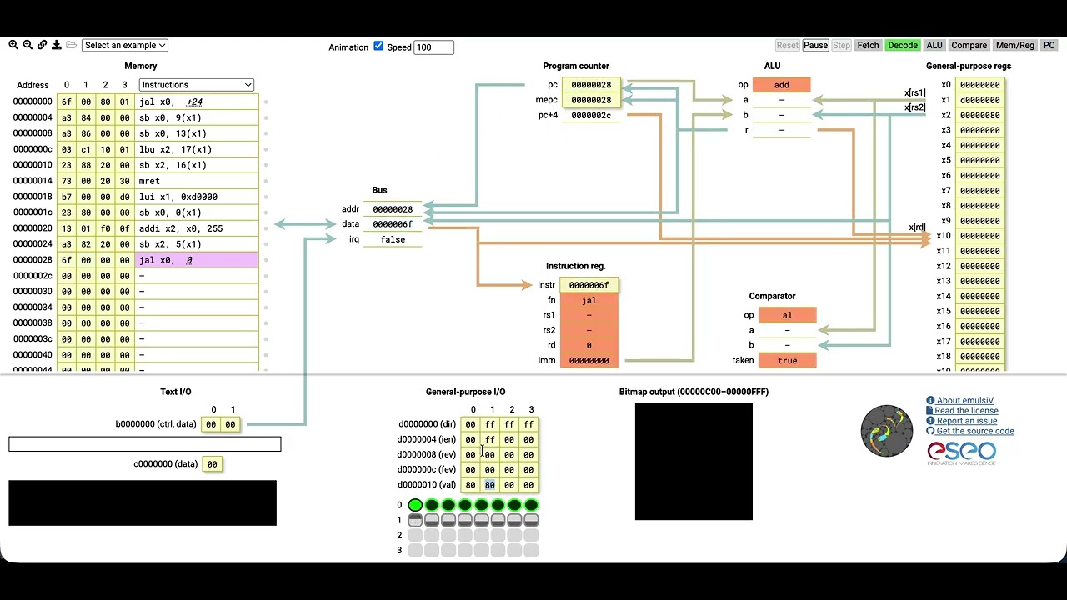The height and width of the screenshot is (600, 1067).
Task: Click the ESEO logo
Action: point(961,452)
